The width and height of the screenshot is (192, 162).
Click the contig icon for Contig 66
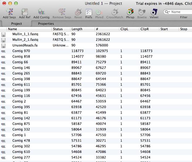[4, 62]
